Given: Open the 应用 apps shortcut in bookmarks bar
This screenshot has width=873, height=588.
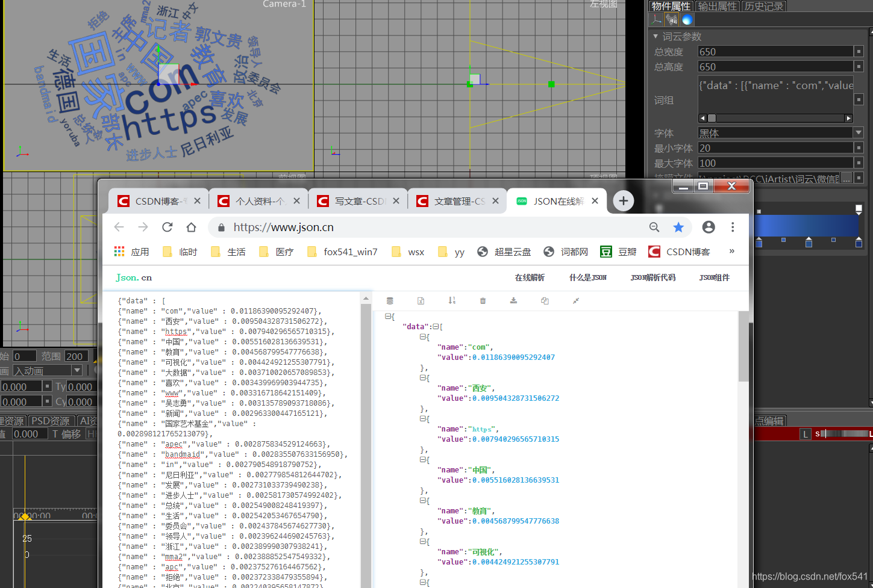Looking at the screenshot, I should click(x=131, y=252).
